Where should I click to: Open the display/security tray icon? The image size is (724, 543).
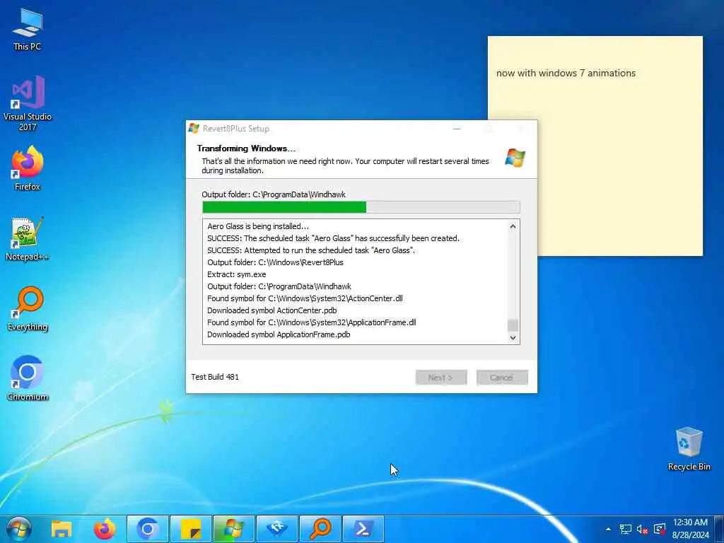pyautogui.click(x=660, y=529)
